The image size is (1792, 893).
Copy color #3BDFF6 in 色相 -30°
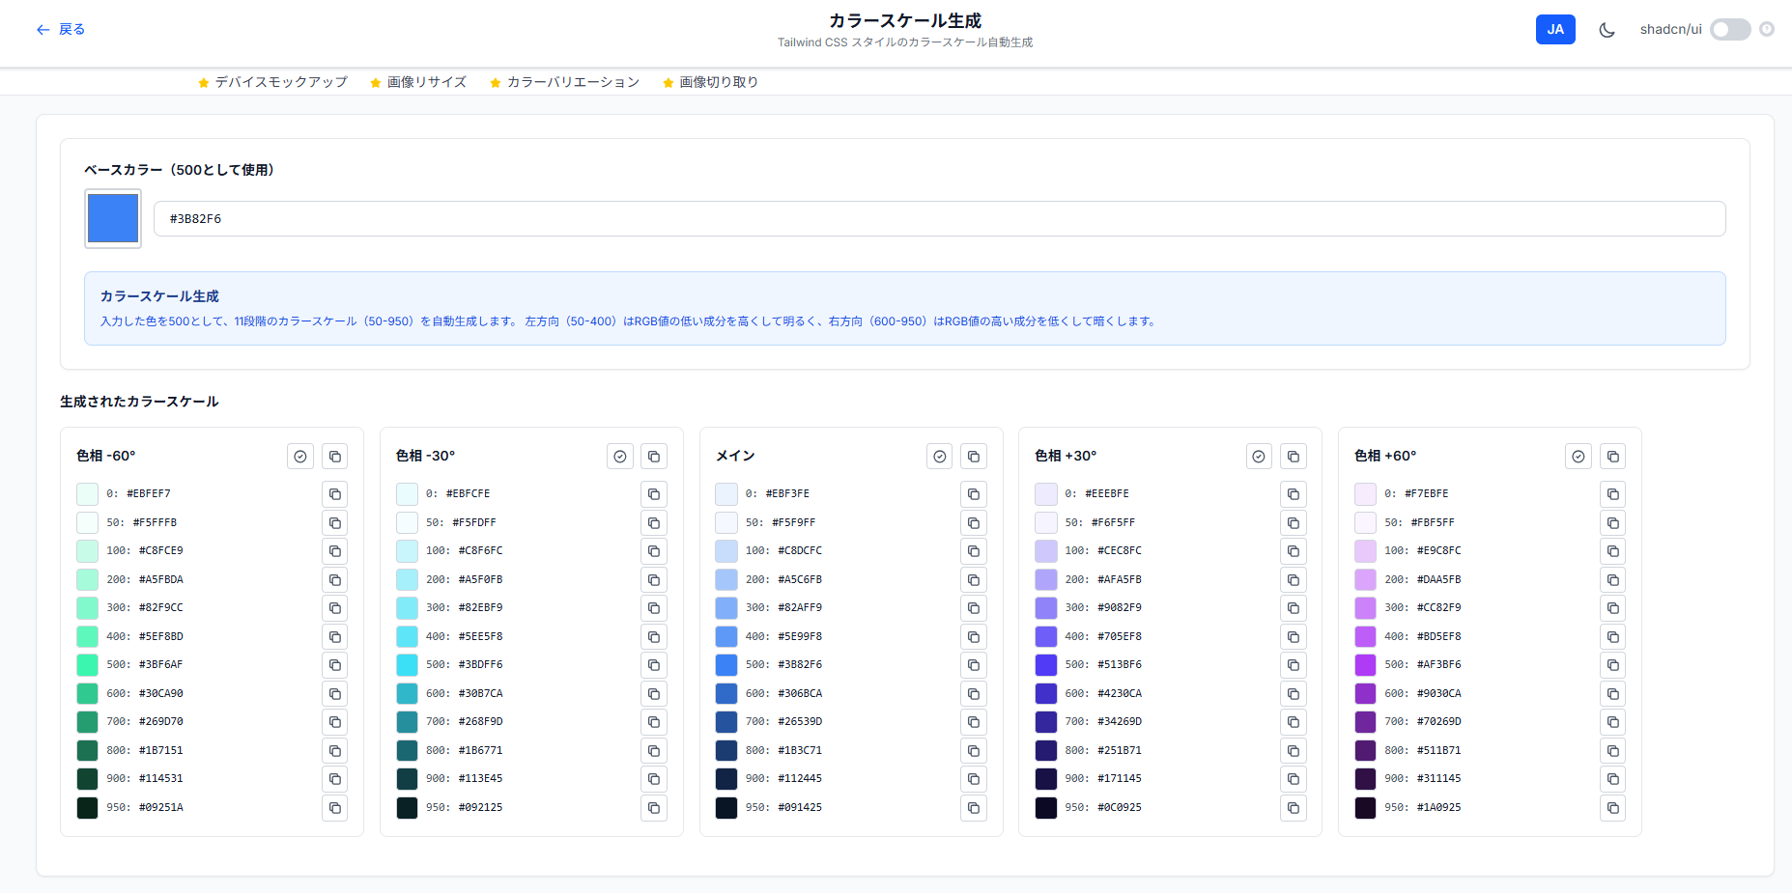pyautogui.click(x=654, y=665)
